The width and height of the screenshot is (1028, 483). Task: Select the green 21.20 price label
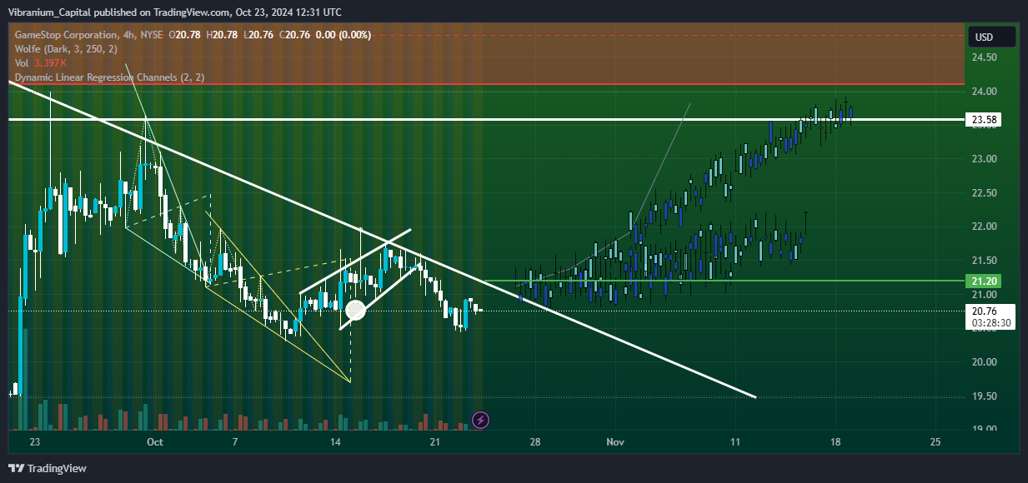coord(985,281)
